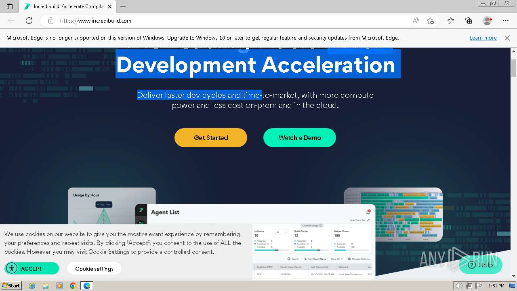This screenshot has height=291, width=517.
Task: Open the Favorites list
Action: pos(451,21)
